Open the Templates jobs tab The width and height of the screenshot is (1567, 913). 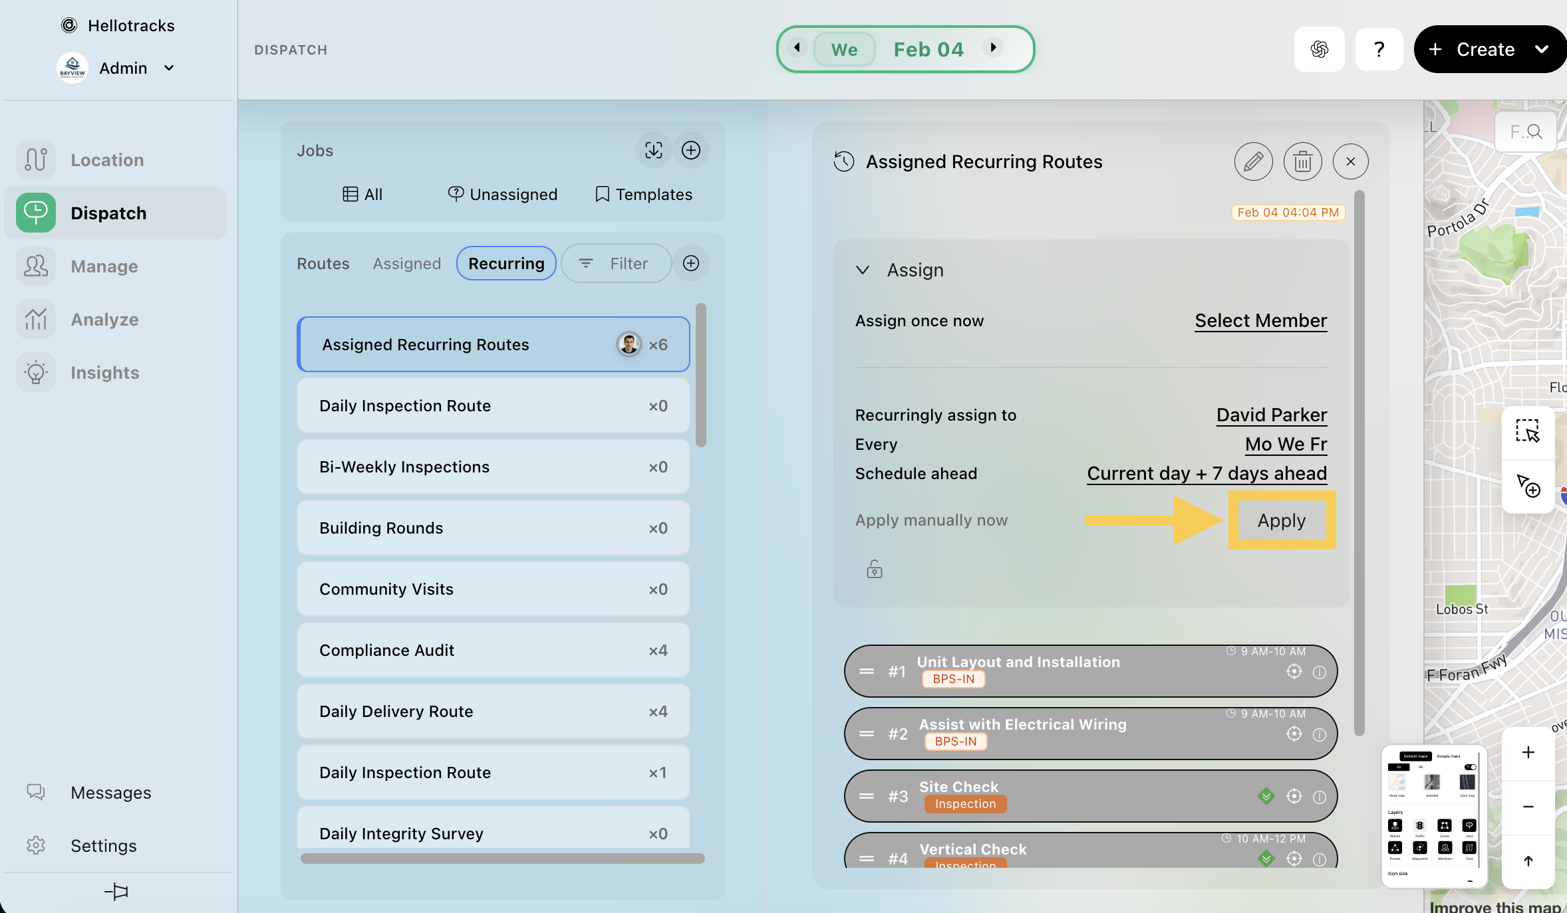[x=643, y=194]
